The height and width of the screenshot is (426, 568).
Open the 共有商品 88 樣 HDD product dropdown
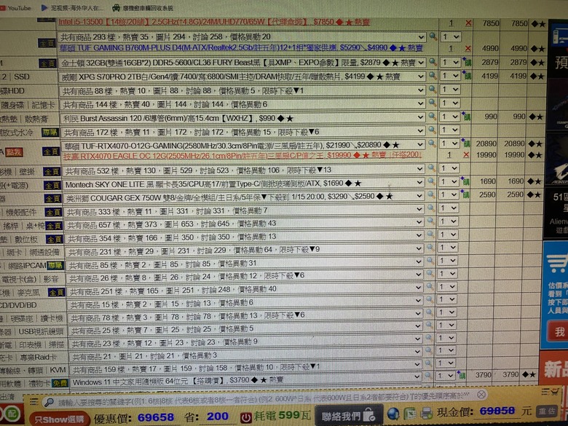[x=241, y=90]
